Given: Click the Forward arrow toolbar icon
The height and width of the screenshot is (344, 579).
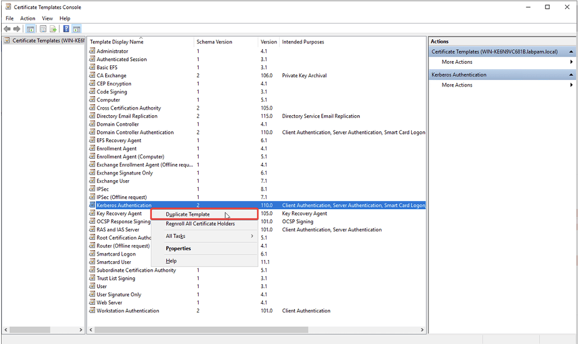Looking at the screenshot, I should tap(17, 29).
